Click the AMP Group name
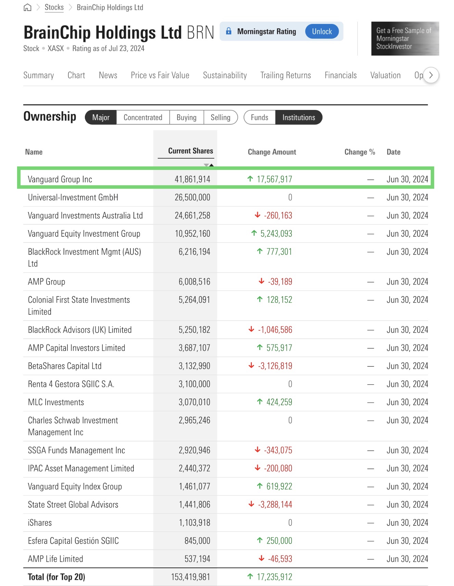The width and height of the screenshot is (454, 586). [x=47, y=282]
